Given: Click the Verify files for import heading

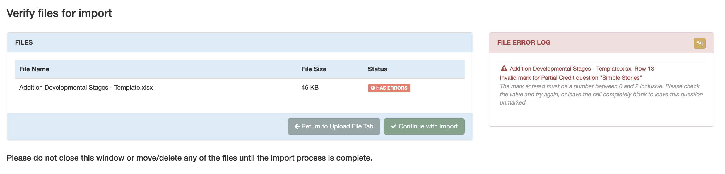Looking at the screenshot, I should pyautogui.click(x=59, y=13).
